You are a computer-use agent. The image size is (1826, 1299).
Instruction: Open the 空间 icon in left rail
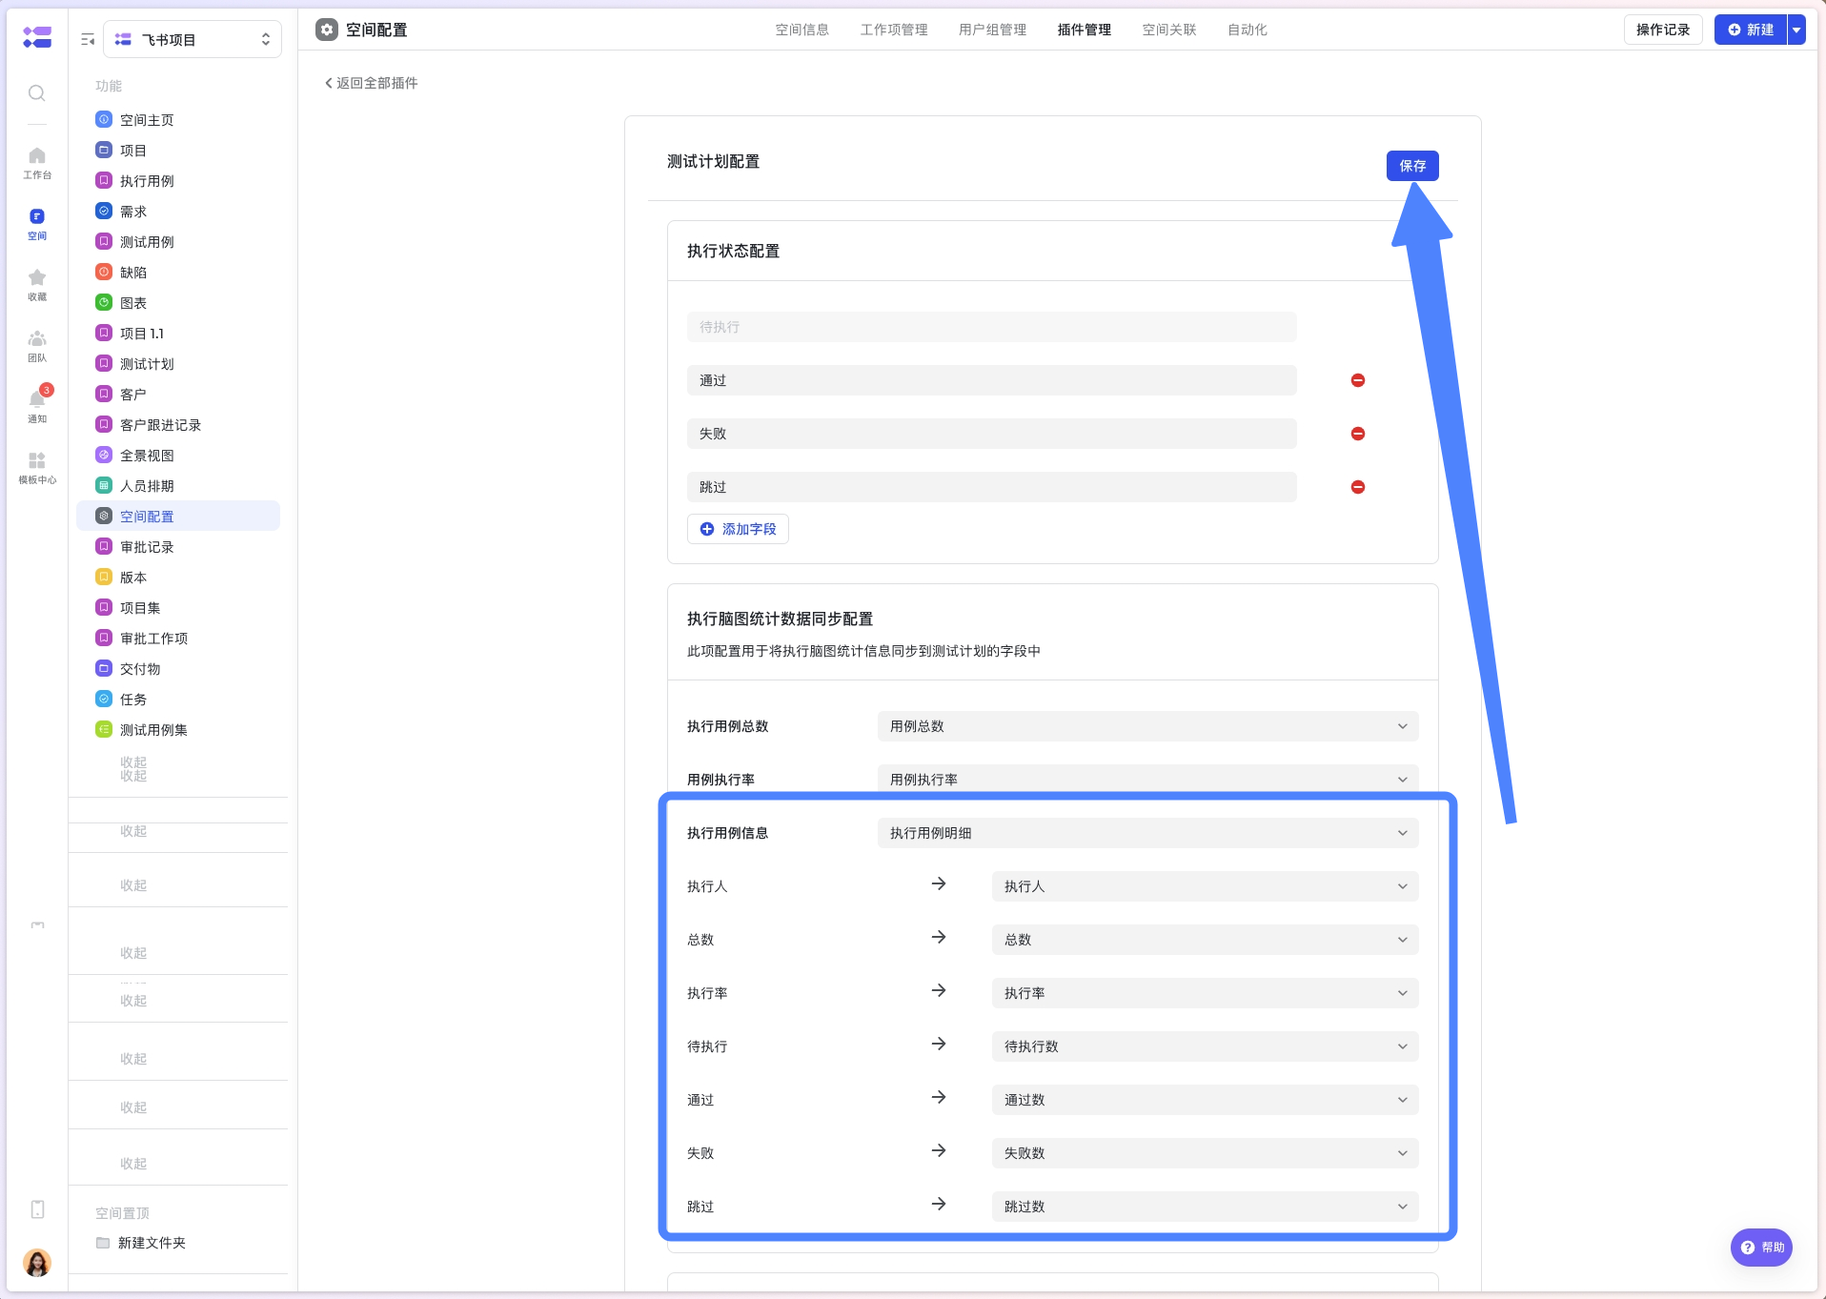tap(37, 224)
